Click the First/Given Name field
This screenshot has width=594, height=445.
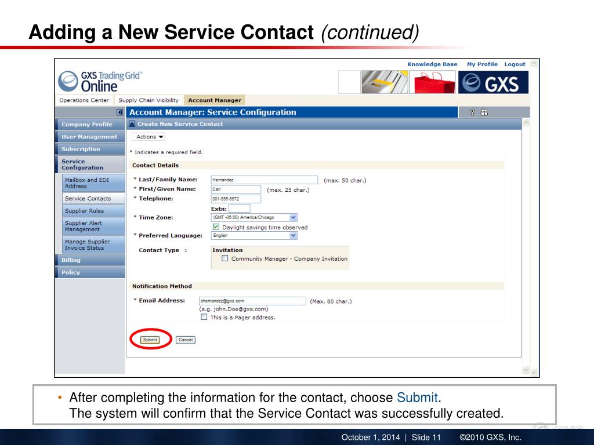(236, 189)
